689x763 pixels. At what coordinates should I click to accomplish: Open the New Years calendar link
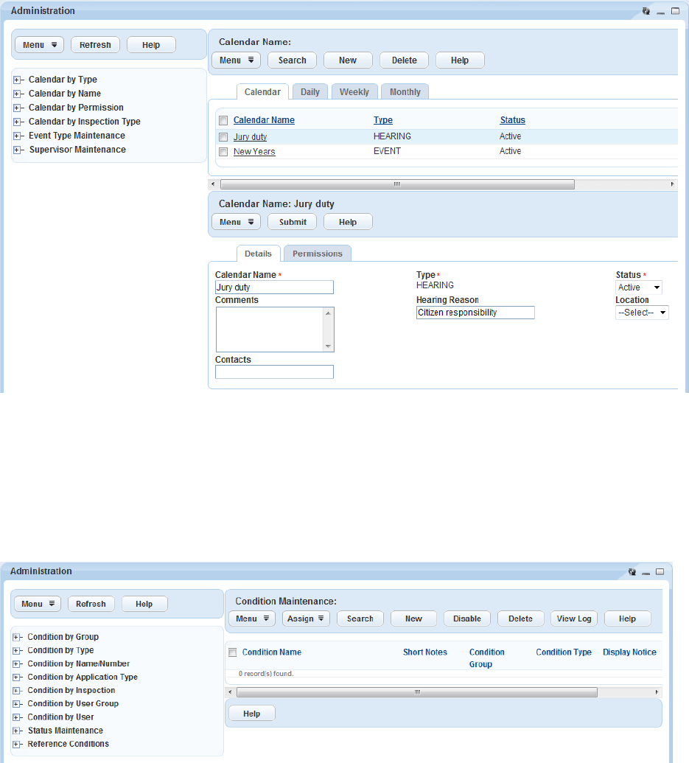[x=254, y=152]
